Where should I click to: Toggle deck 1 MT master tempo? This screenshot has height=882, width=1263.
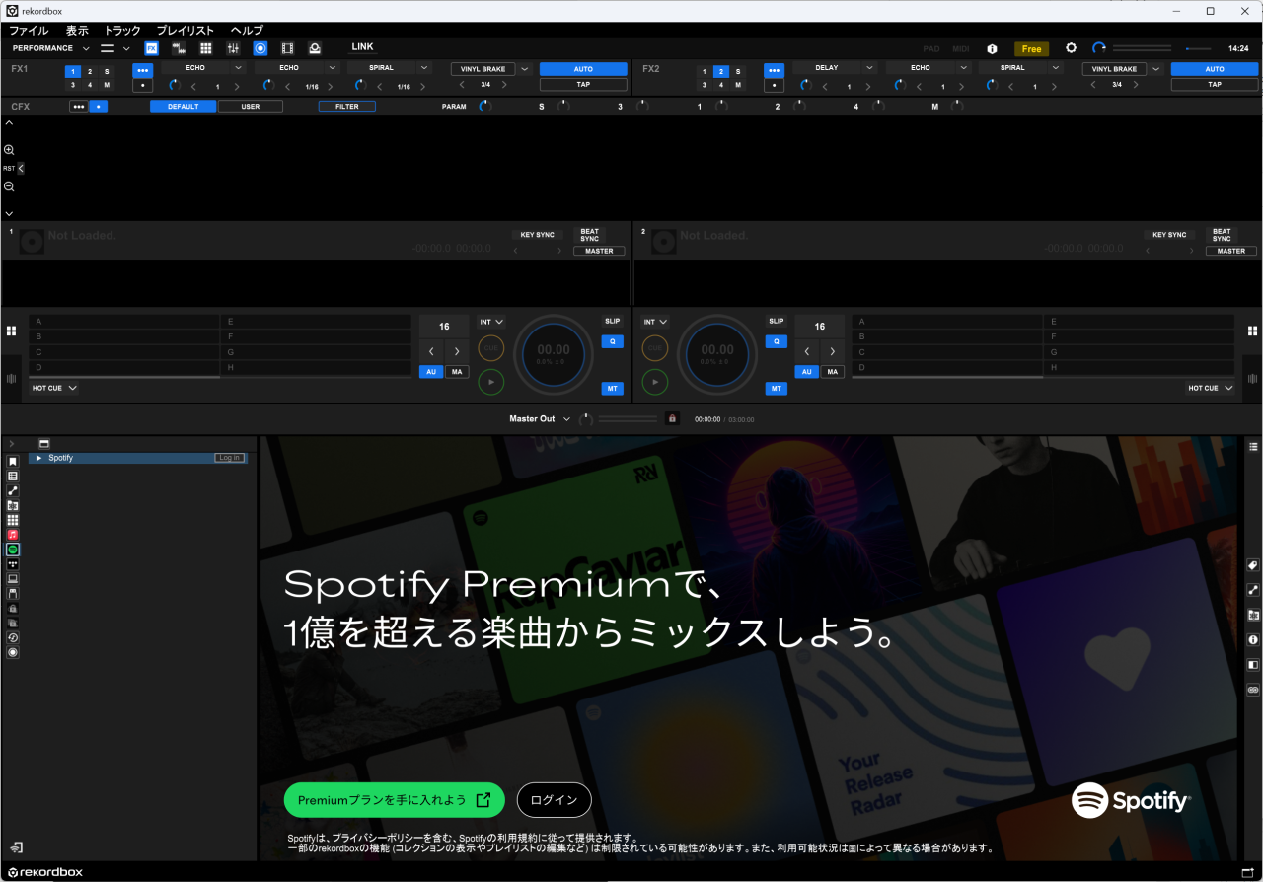(x=613, y=389)
